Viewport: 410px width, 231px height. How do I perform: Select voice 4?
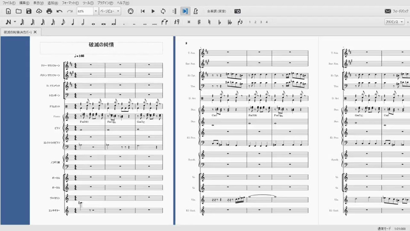coord(266,22)
